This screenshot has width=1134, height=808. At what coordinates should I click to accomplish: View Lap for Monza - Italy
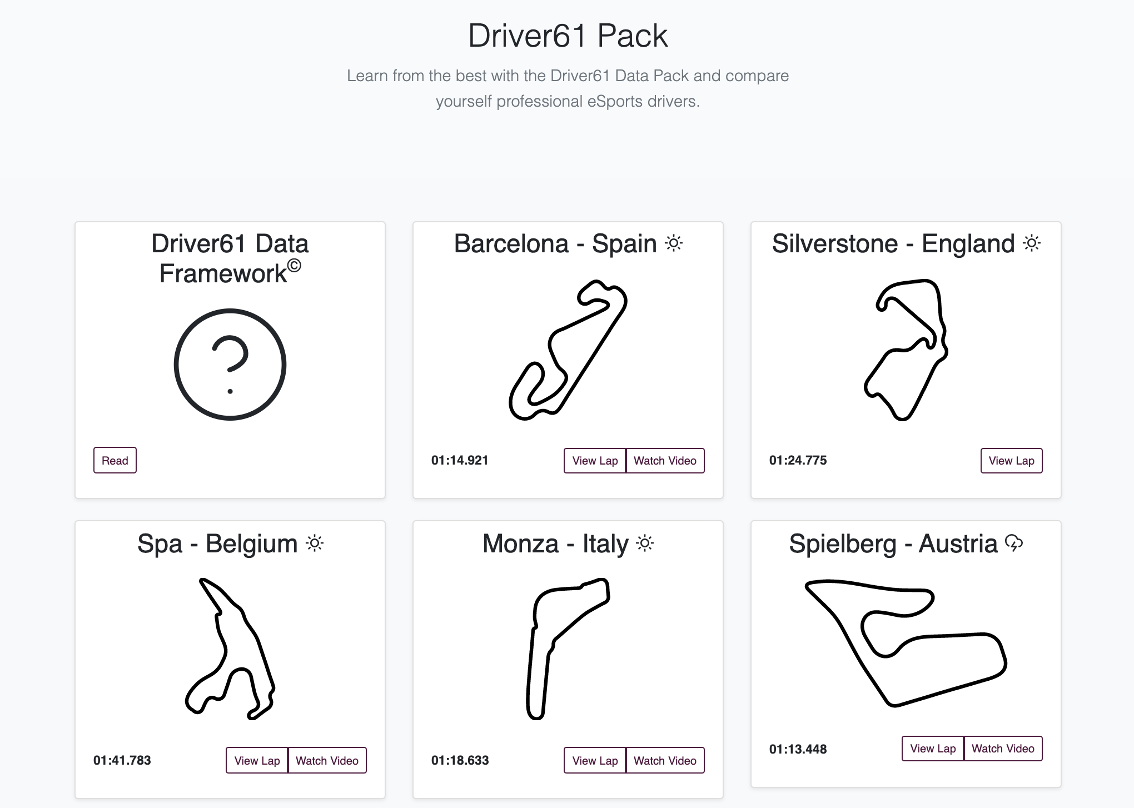(x=595, y=760)
